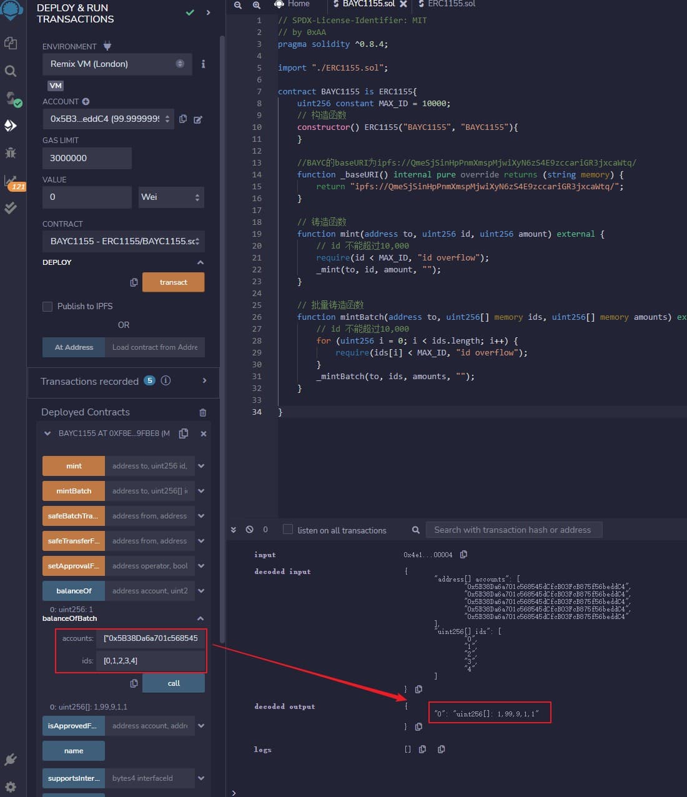Open the File explorer sidebar icon
The width and height of the screenshot is (687, 797).
click(x=11, y=43)
